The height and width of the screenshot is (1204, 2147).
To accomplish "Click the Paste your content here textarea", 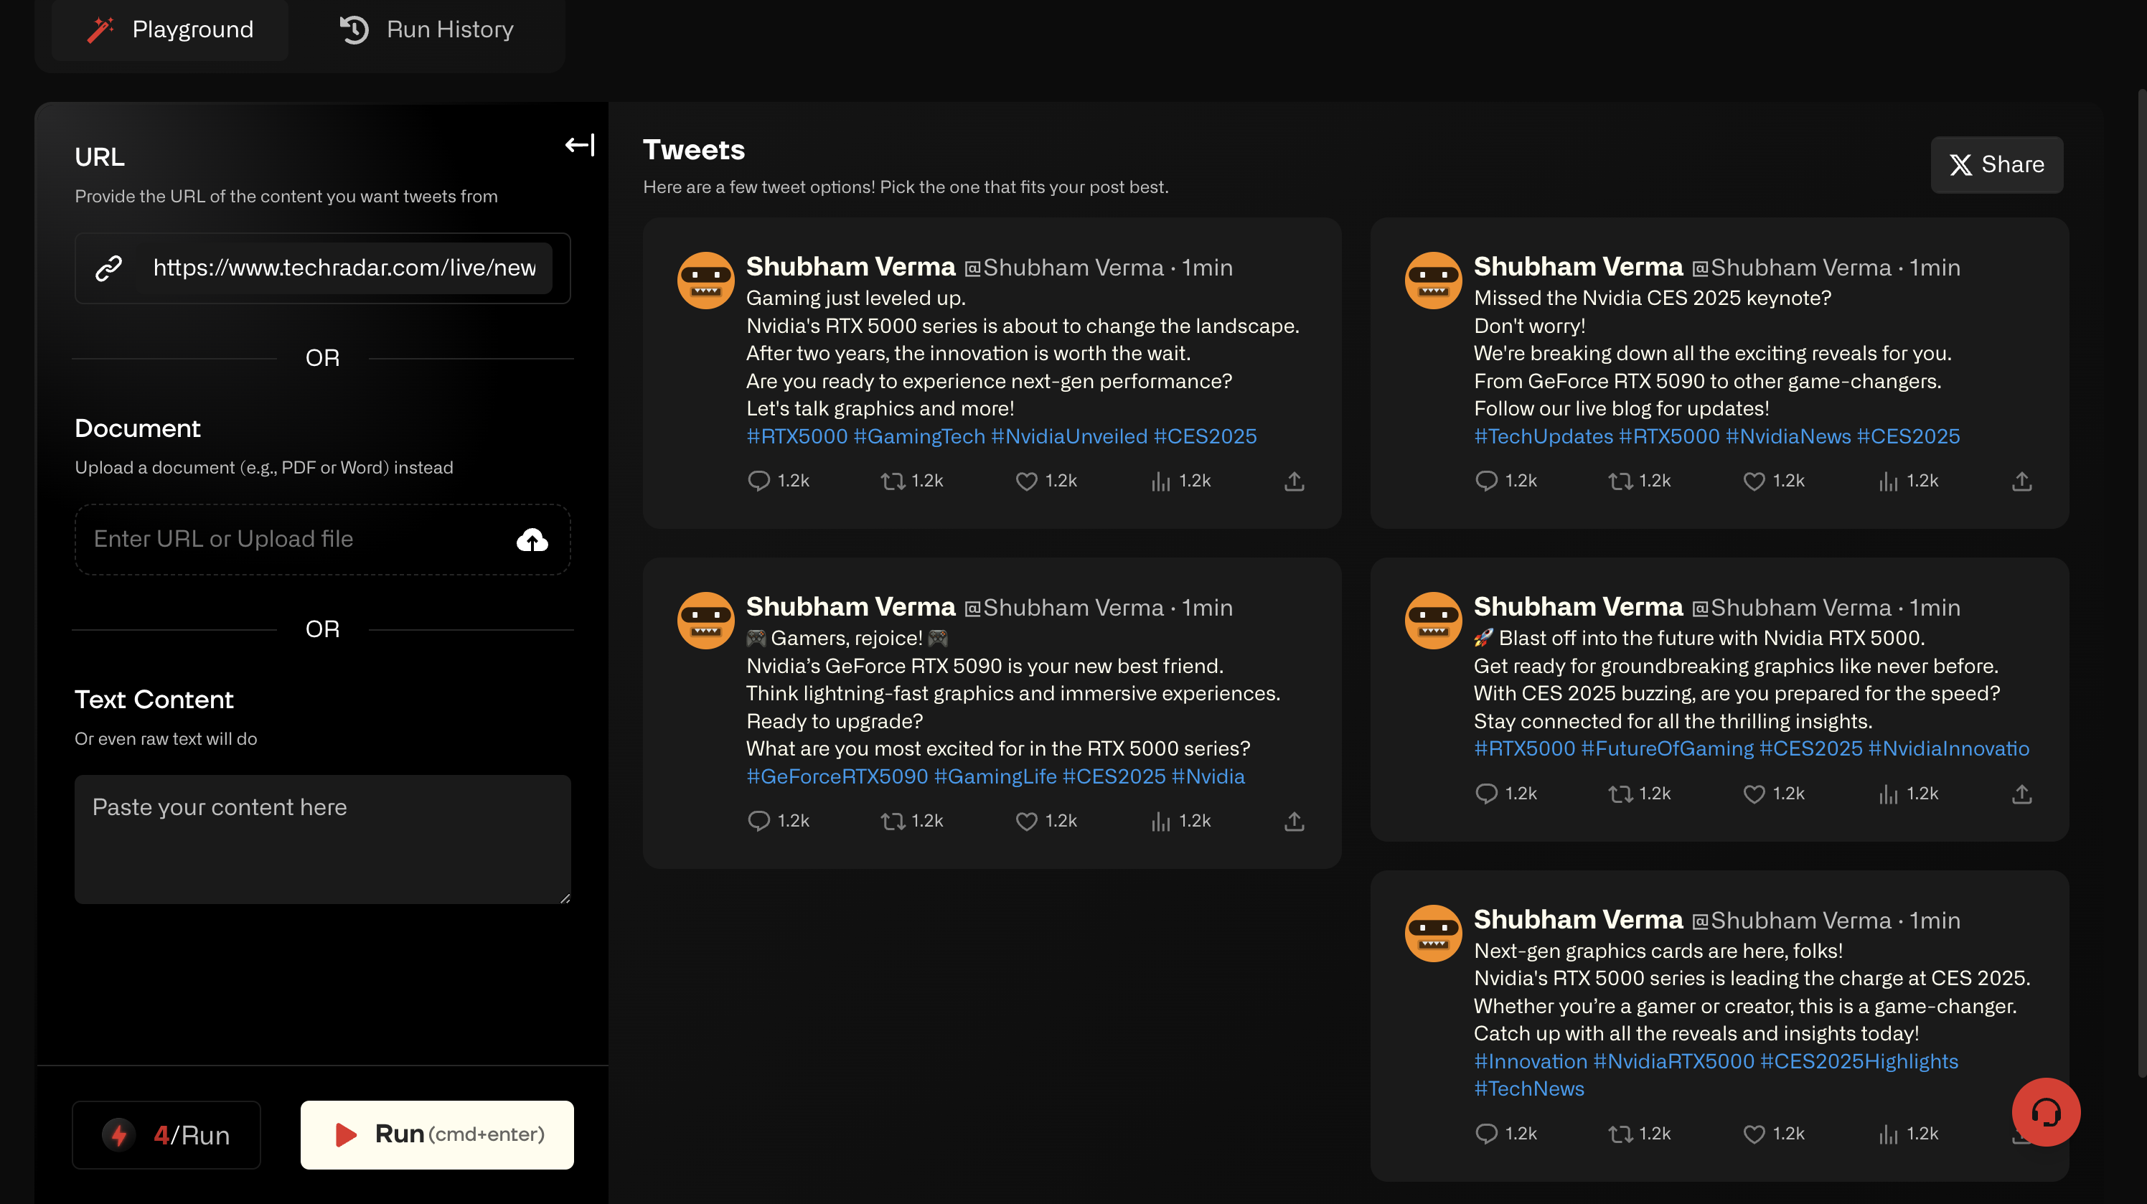I will click(322, 839).
